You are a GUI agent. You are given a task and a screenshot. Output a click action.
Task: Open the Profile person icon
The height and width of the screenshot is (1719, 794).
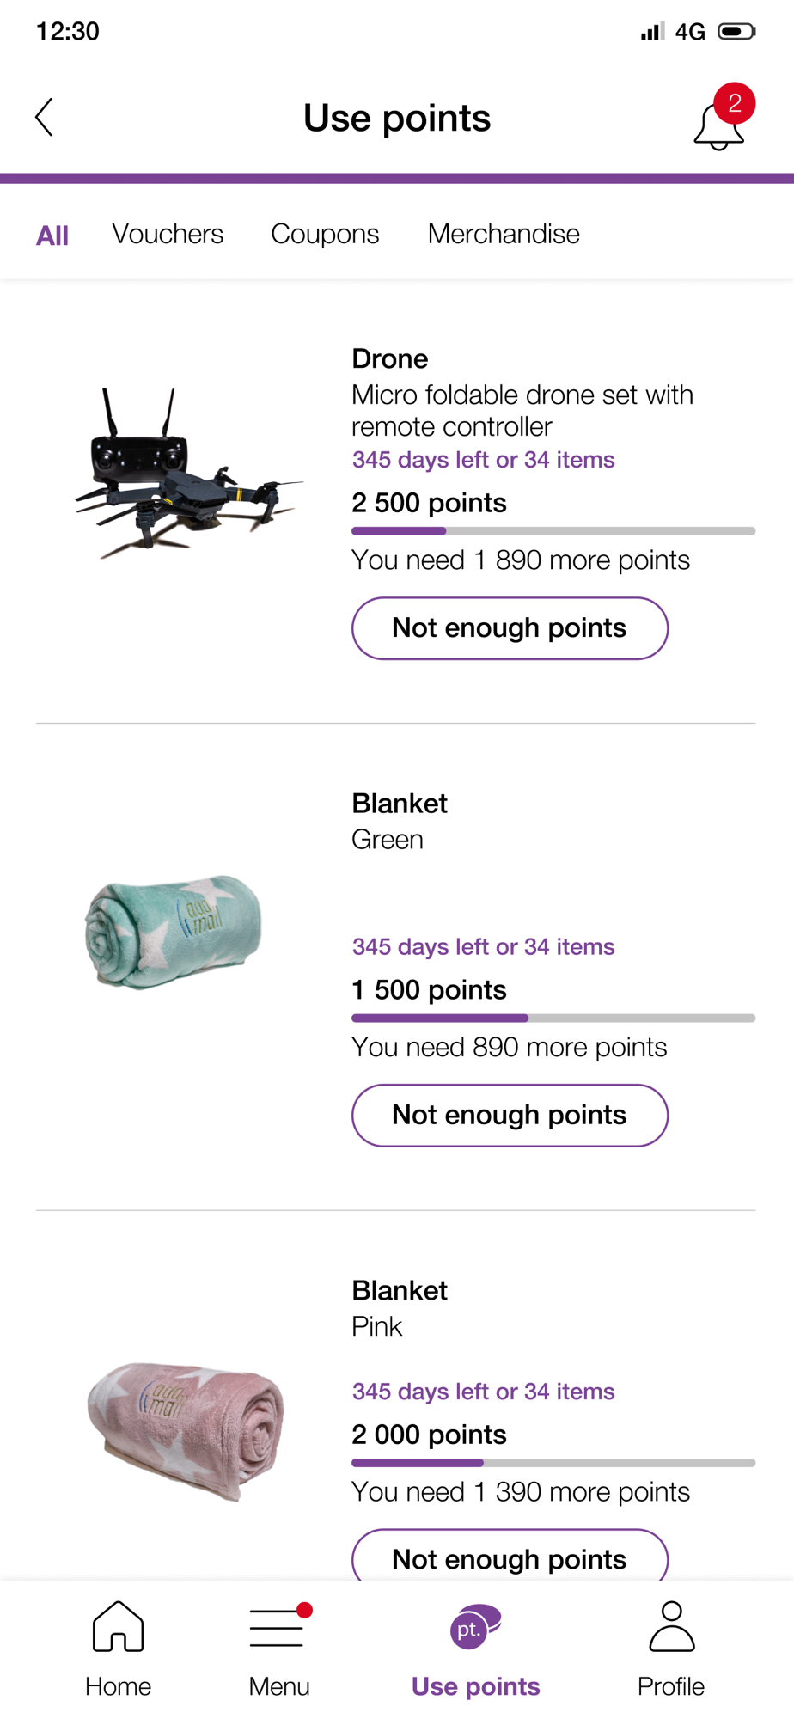[x=671, y=1625]
